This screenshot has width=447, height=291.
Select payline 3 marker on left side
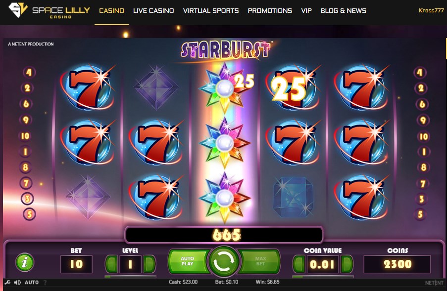27,199
